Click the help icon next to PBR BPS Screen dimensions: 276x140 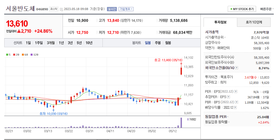coord(237,102)
